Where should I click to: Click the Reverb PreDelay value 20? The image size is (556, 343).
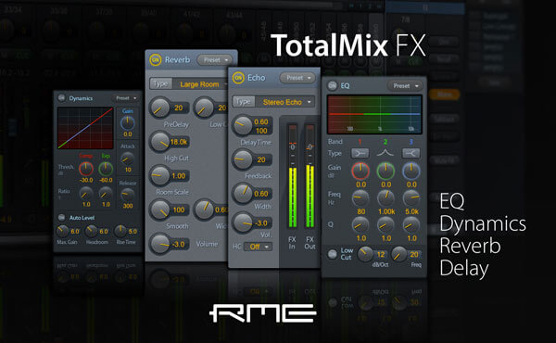coord(178,108)
